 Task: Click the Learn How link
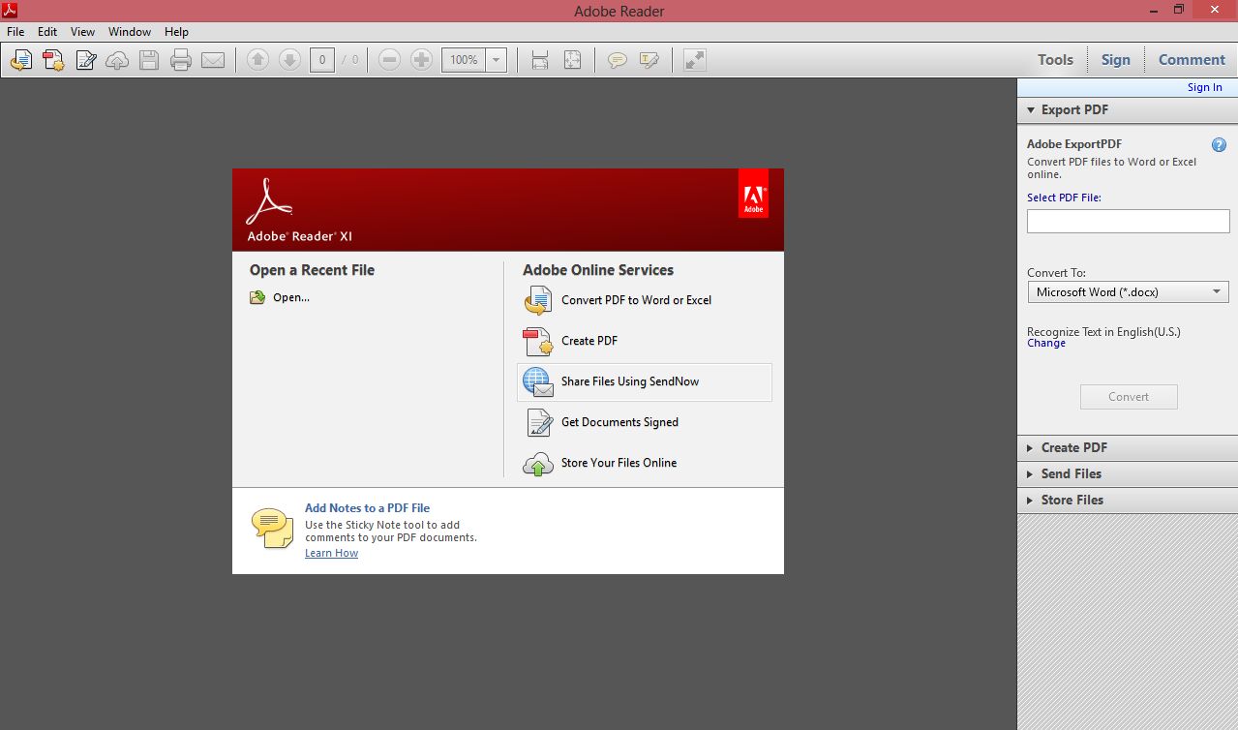click(x=331, y=553)
